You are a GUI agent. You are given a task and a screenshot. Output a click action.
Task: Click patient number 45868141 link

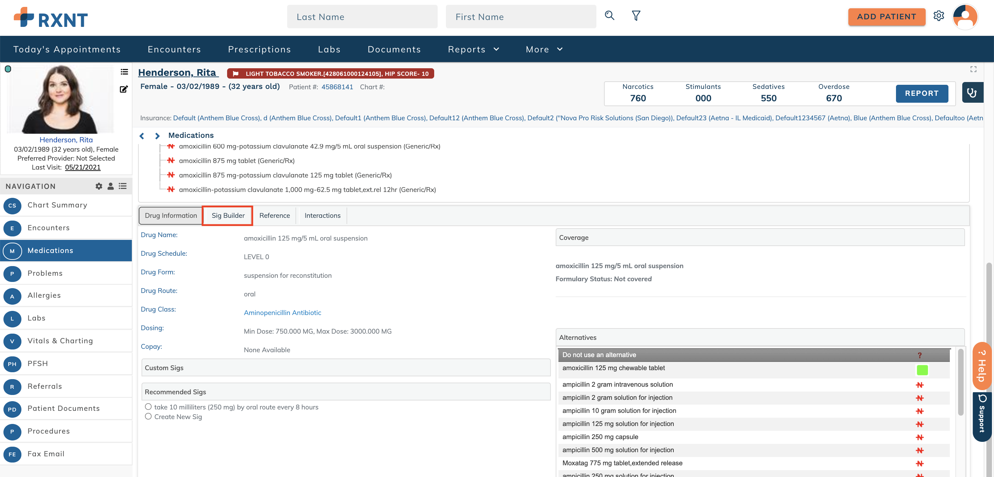pos(337,87)
